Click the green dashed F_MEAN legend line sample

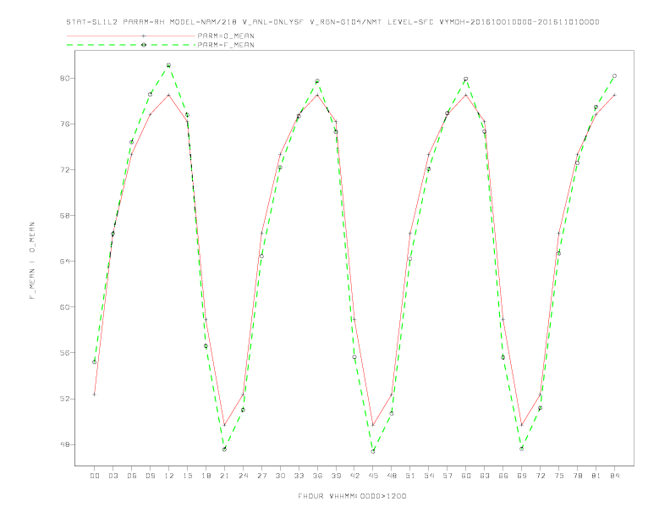coord(131,45)
